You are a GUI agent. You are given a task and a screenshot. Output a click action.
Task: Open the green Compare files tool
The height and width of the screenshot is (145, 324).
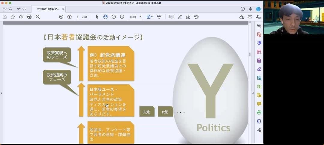pyautogui.click(x=259, y=87)
